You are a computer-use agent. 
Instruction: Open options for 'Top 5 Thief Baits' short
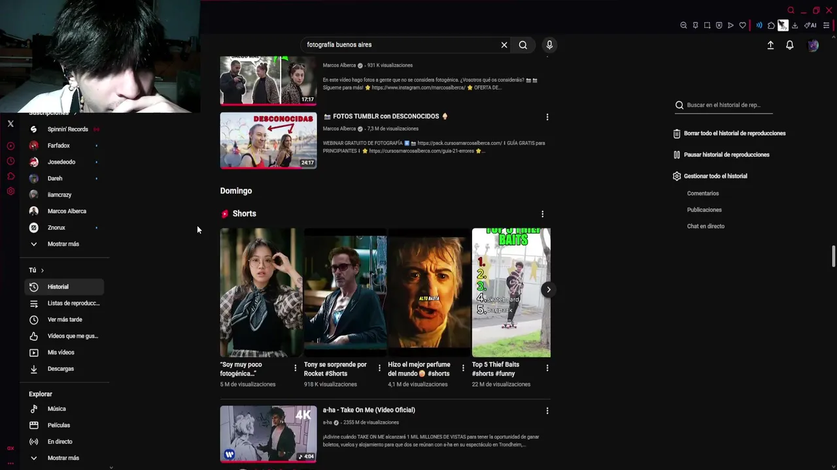pos(547,368)
